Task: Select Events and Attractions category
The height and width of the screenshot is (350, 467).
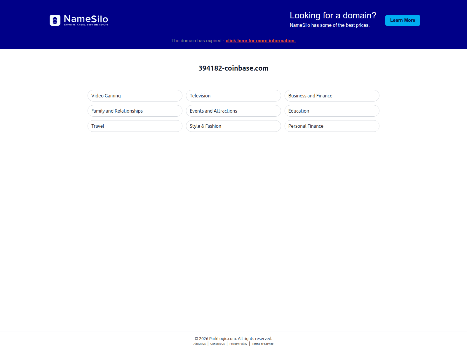Action: [x=233, y=111]
